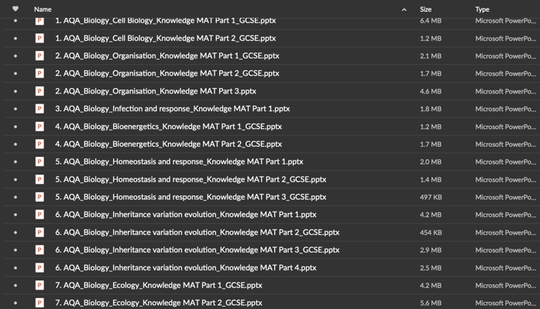Select file 6. Inheritance variation evolution Part 3_GCSE.pptx

coord(197,250)
